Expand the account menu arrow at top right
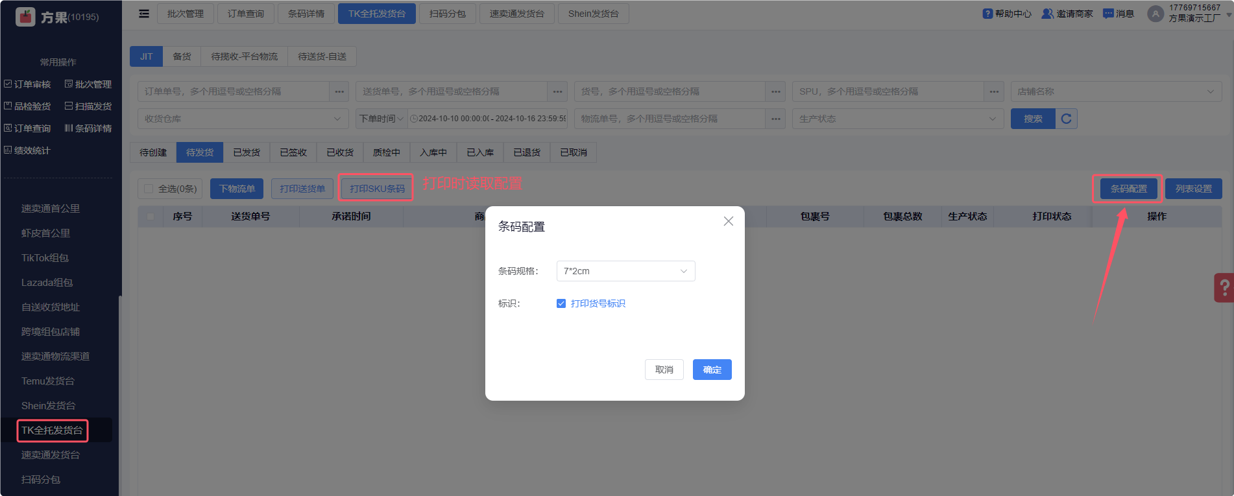1234x496 pixels. click(x=1228, y=14)
